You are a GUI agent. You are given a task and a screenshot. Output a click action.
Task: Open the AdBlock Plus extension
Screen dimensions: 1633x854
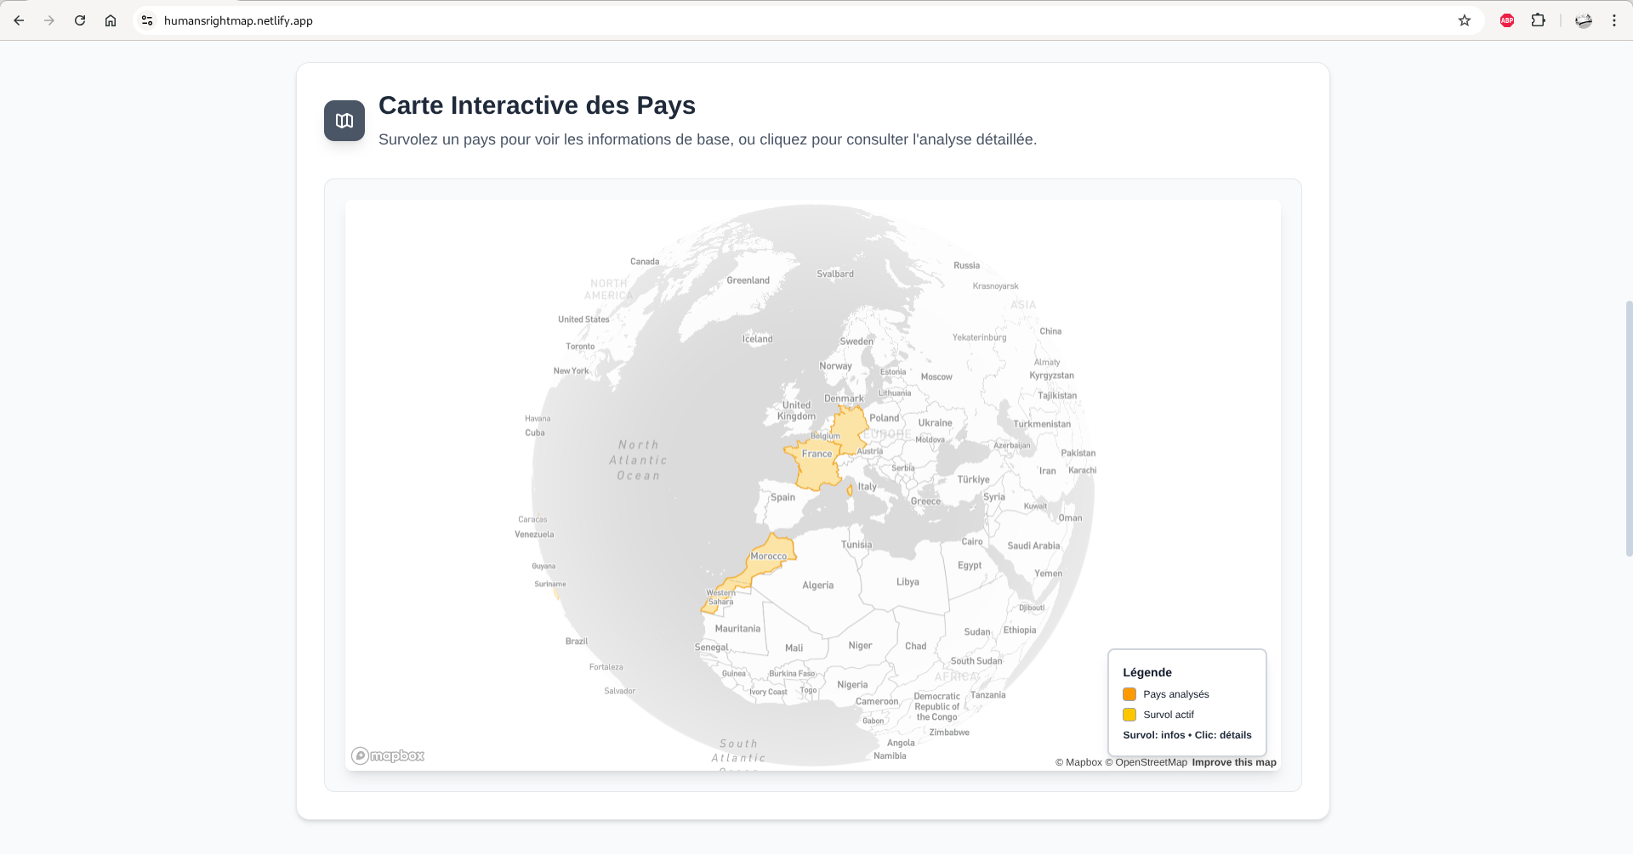[1506, 20]
